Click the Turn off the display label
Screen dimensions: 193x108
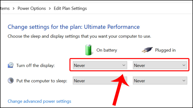(x=35, y=66)
